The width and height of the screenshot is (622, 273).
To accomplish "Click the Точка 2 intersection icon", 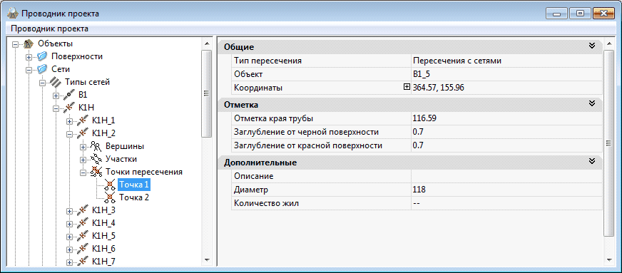I will pyautogui.click(x=109, y=197).
